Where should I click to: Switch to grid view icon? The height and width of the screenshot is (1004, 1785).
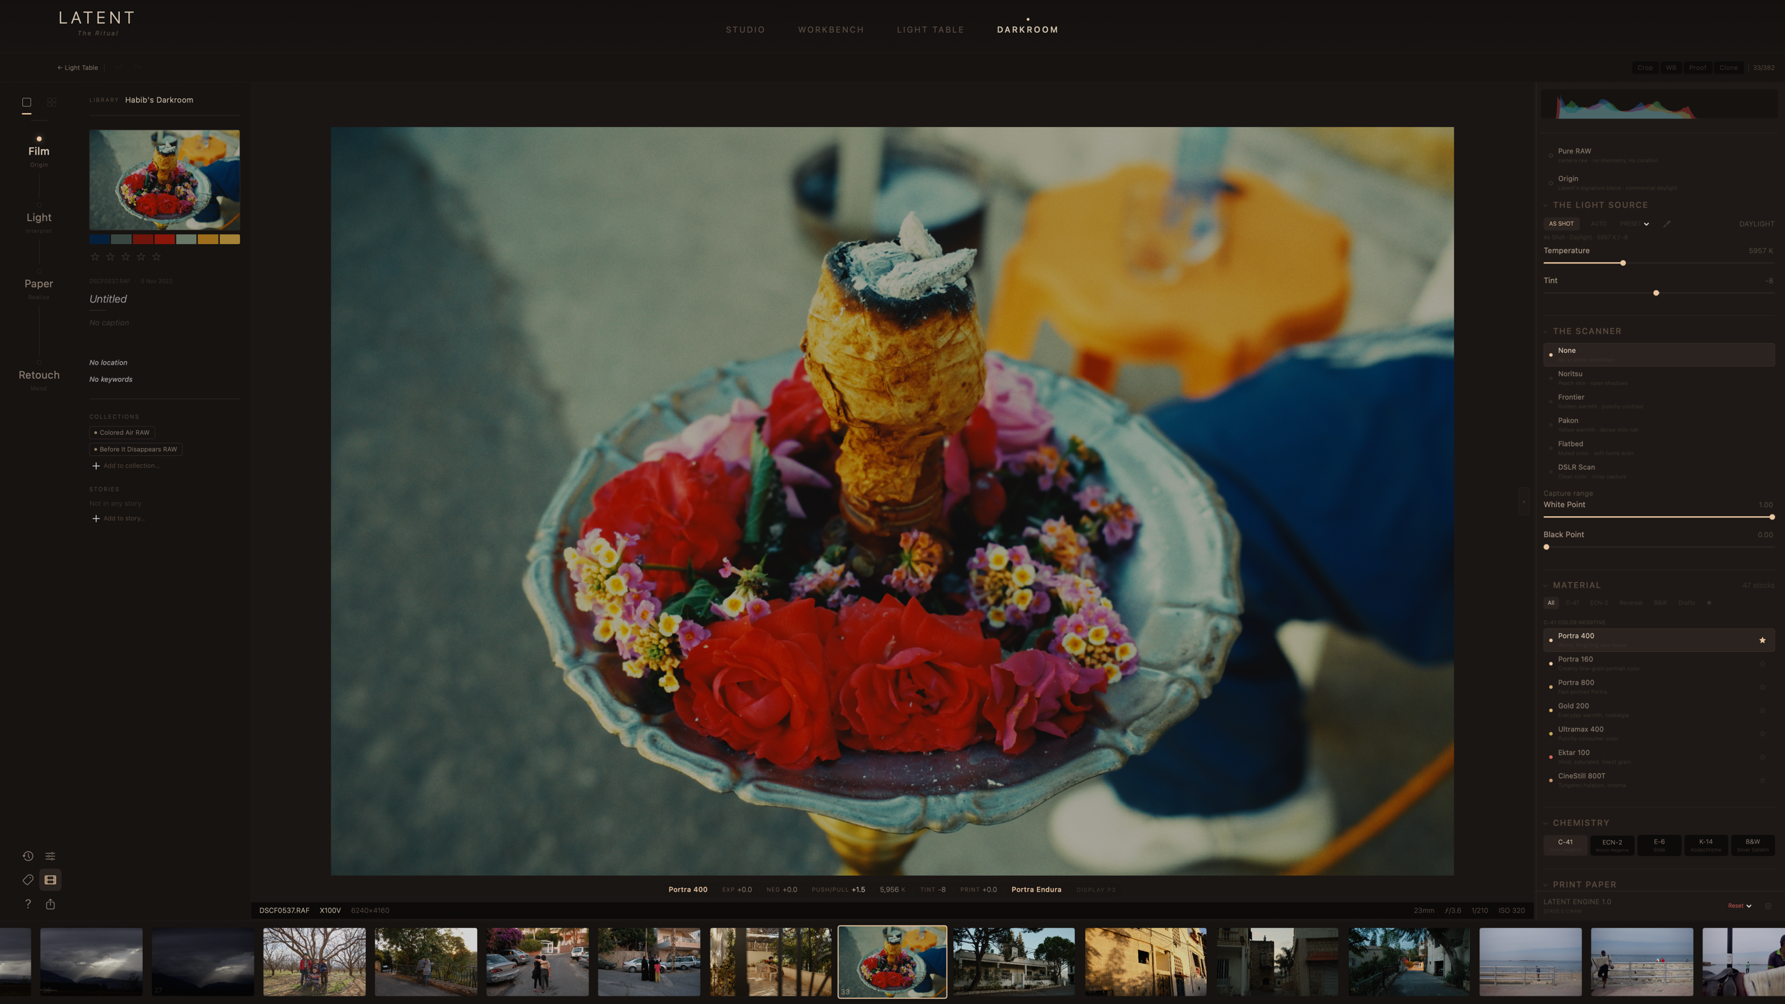click(52, 102)
